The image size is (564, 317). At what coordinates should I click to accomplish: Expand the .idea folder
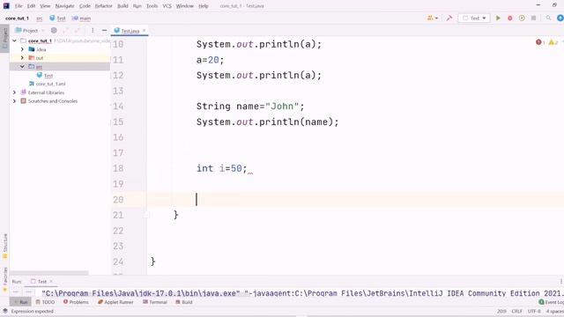click(x=22, y=49)
